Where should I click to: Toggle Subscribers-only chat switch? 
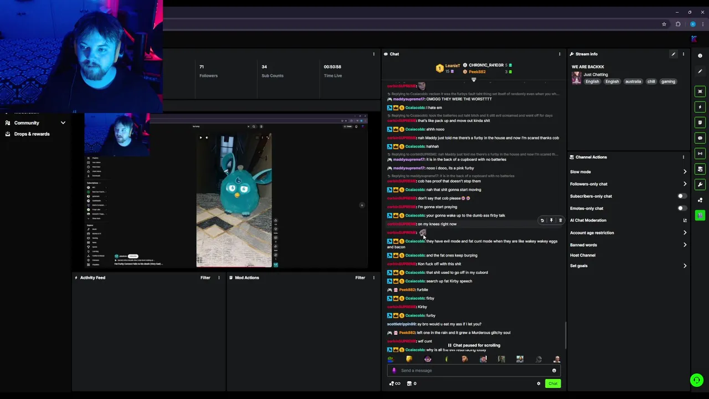[x=682, y=196]
